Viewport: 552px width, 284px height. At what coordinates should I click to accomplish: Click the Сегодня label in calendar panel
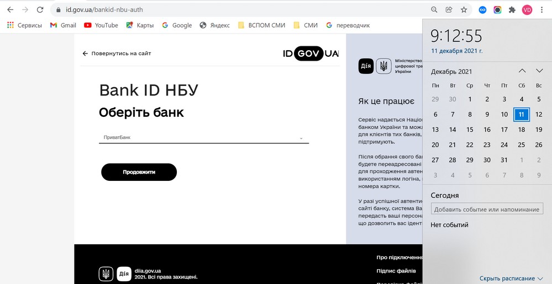click(x=445, y=195)
